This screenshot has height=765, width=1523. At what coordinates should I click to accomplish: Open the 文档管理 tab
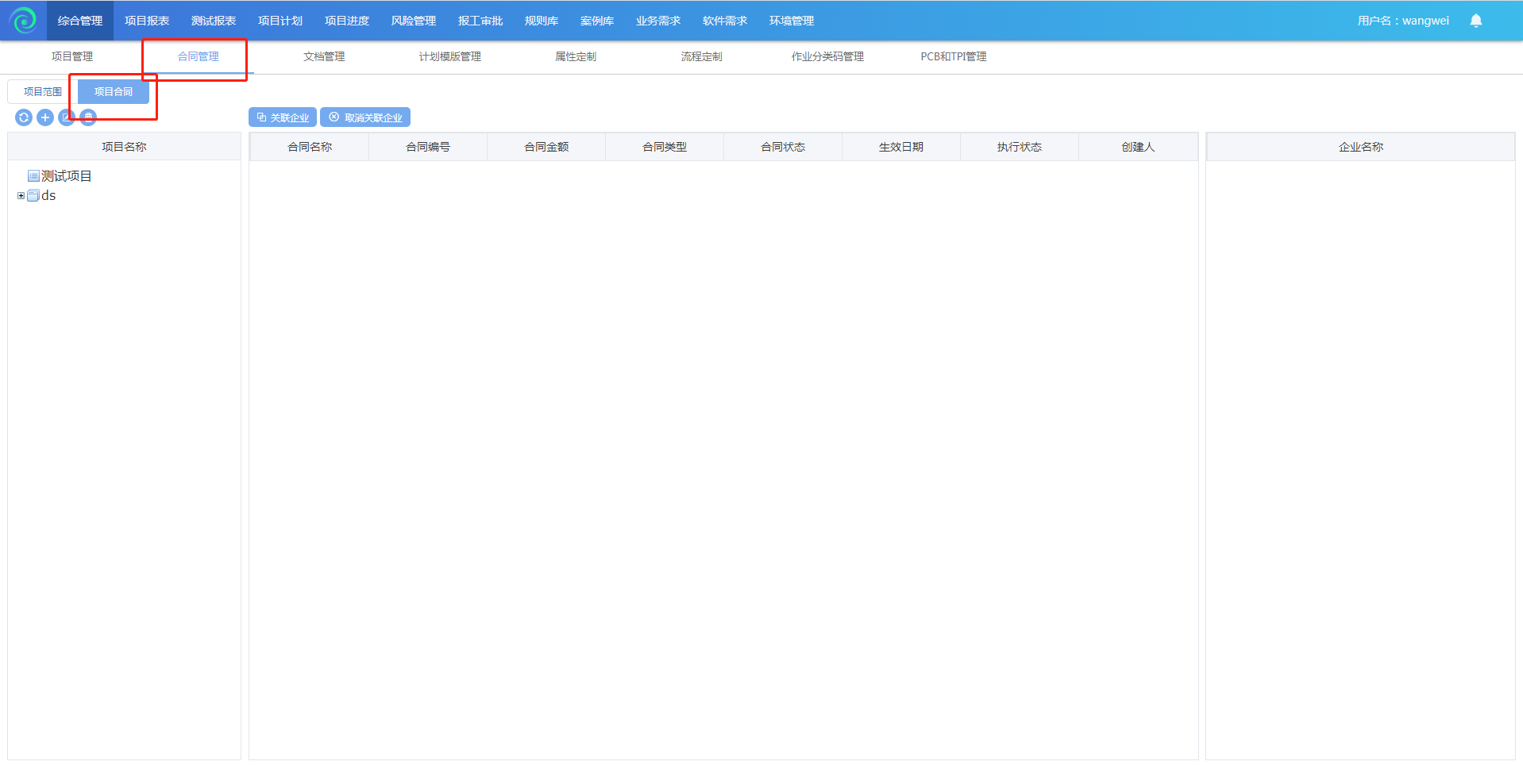[x=324, y=56]
